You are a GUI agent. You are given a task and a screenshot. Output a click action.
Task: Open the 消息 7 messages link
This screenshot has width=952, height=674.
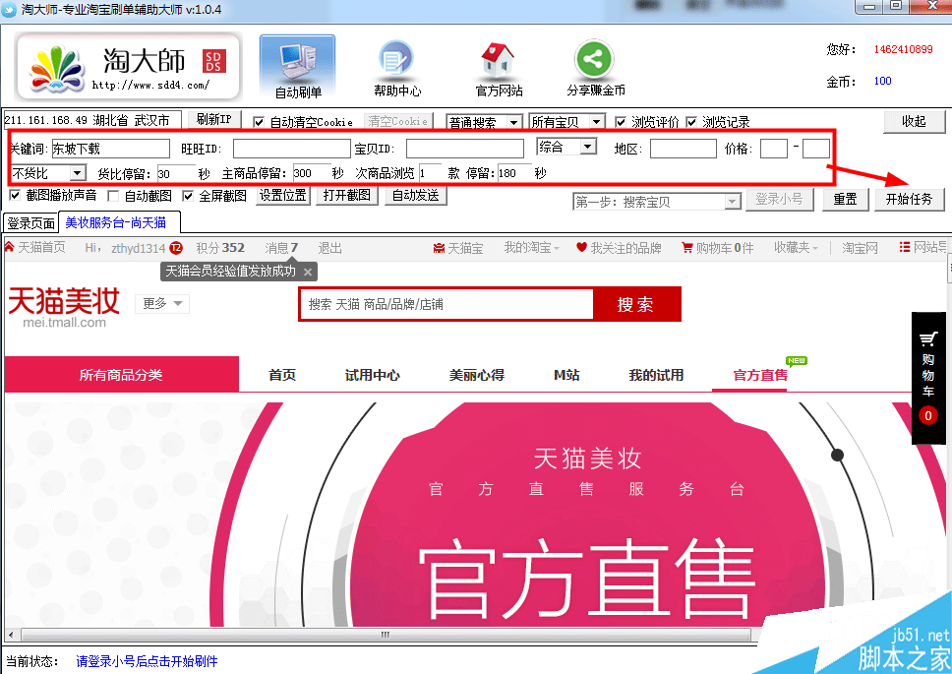(x=281, y=248)
